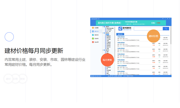The image size is (180, 108).
Task: Open the green 五金手册 sidebar icon
Action: 93,38
